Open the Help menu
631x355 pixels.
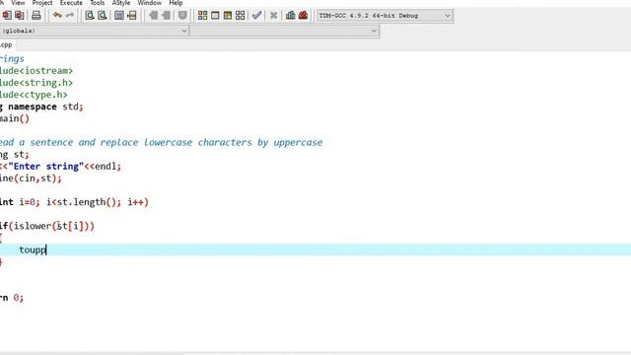coord(175,3)
